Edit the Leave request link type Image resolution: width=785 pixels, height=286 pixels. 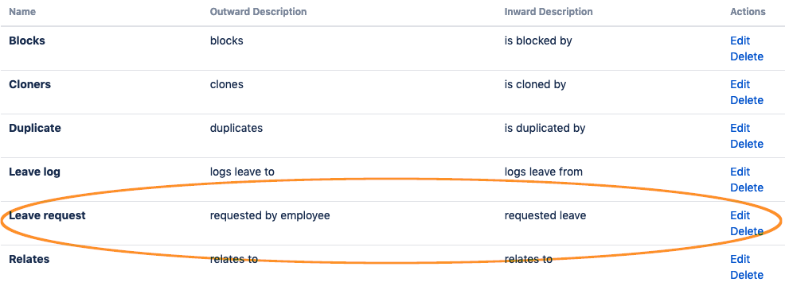coord(740,215)
